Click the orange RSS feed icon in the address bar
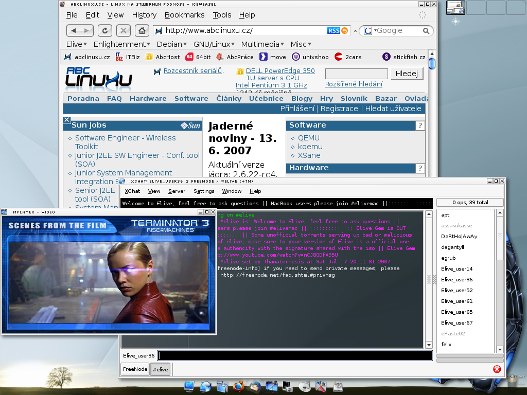The width and height of the screenshot is (527, 395). (x=344, y=30)
